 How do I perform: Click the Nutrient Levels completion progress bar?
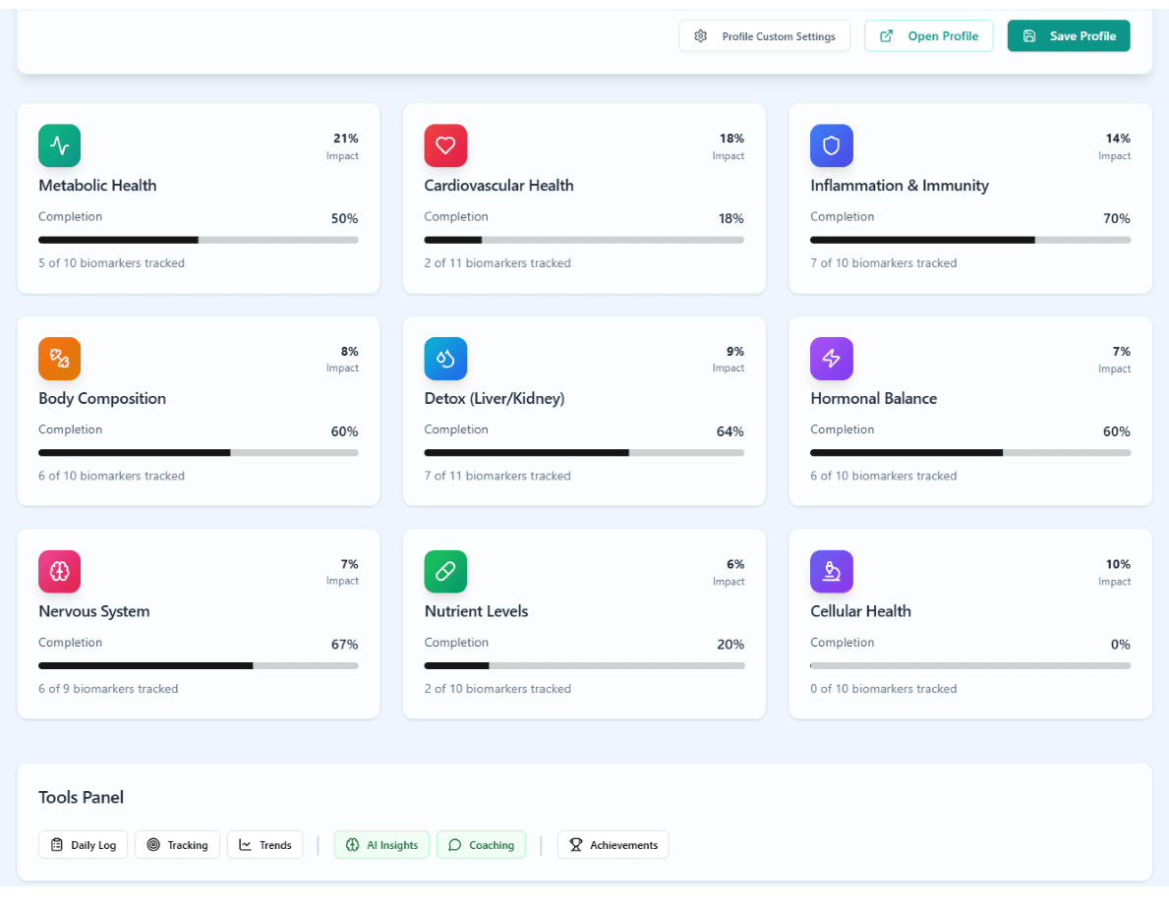pos(584,666)
